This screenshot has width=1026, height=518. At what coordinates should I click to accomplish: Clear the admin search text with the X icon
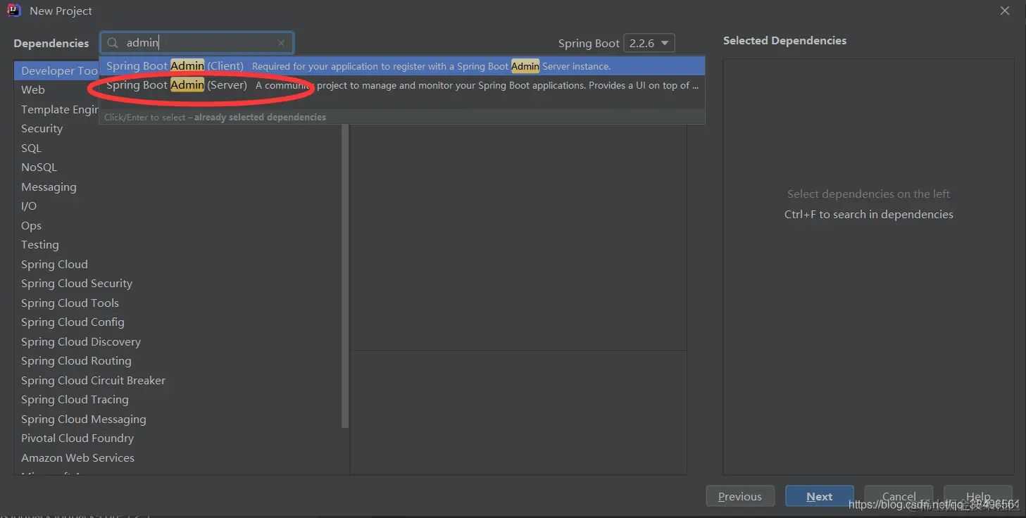click(x=281, y=43)
